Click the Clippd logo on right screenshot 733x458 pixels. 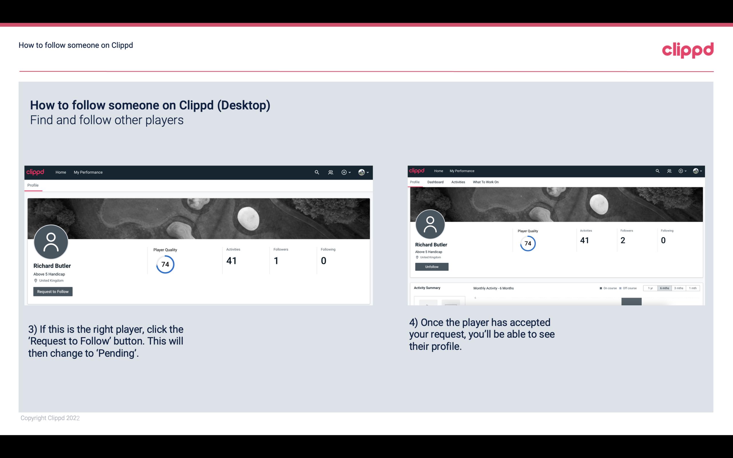click(418, 170)
